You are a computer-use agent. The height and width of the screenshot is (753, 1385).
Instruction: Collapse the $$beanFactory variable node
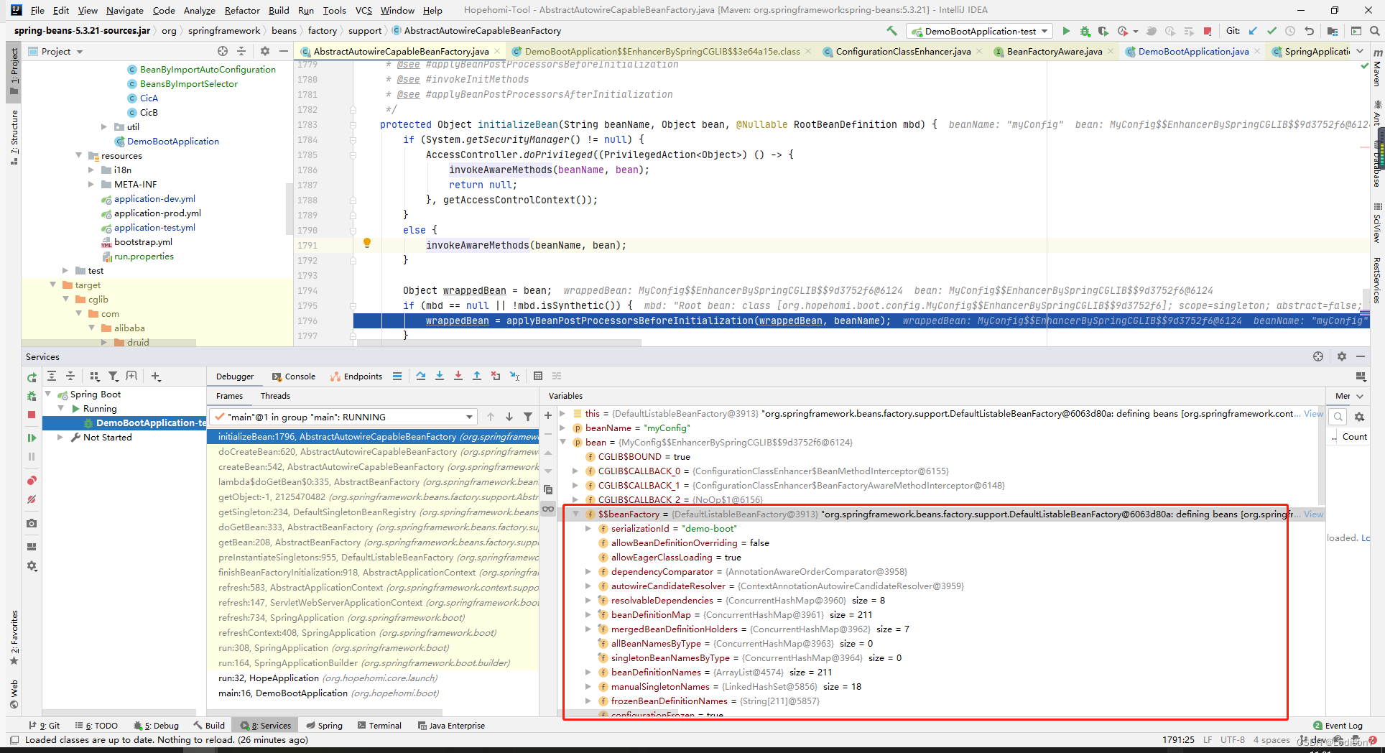(576, 514)
